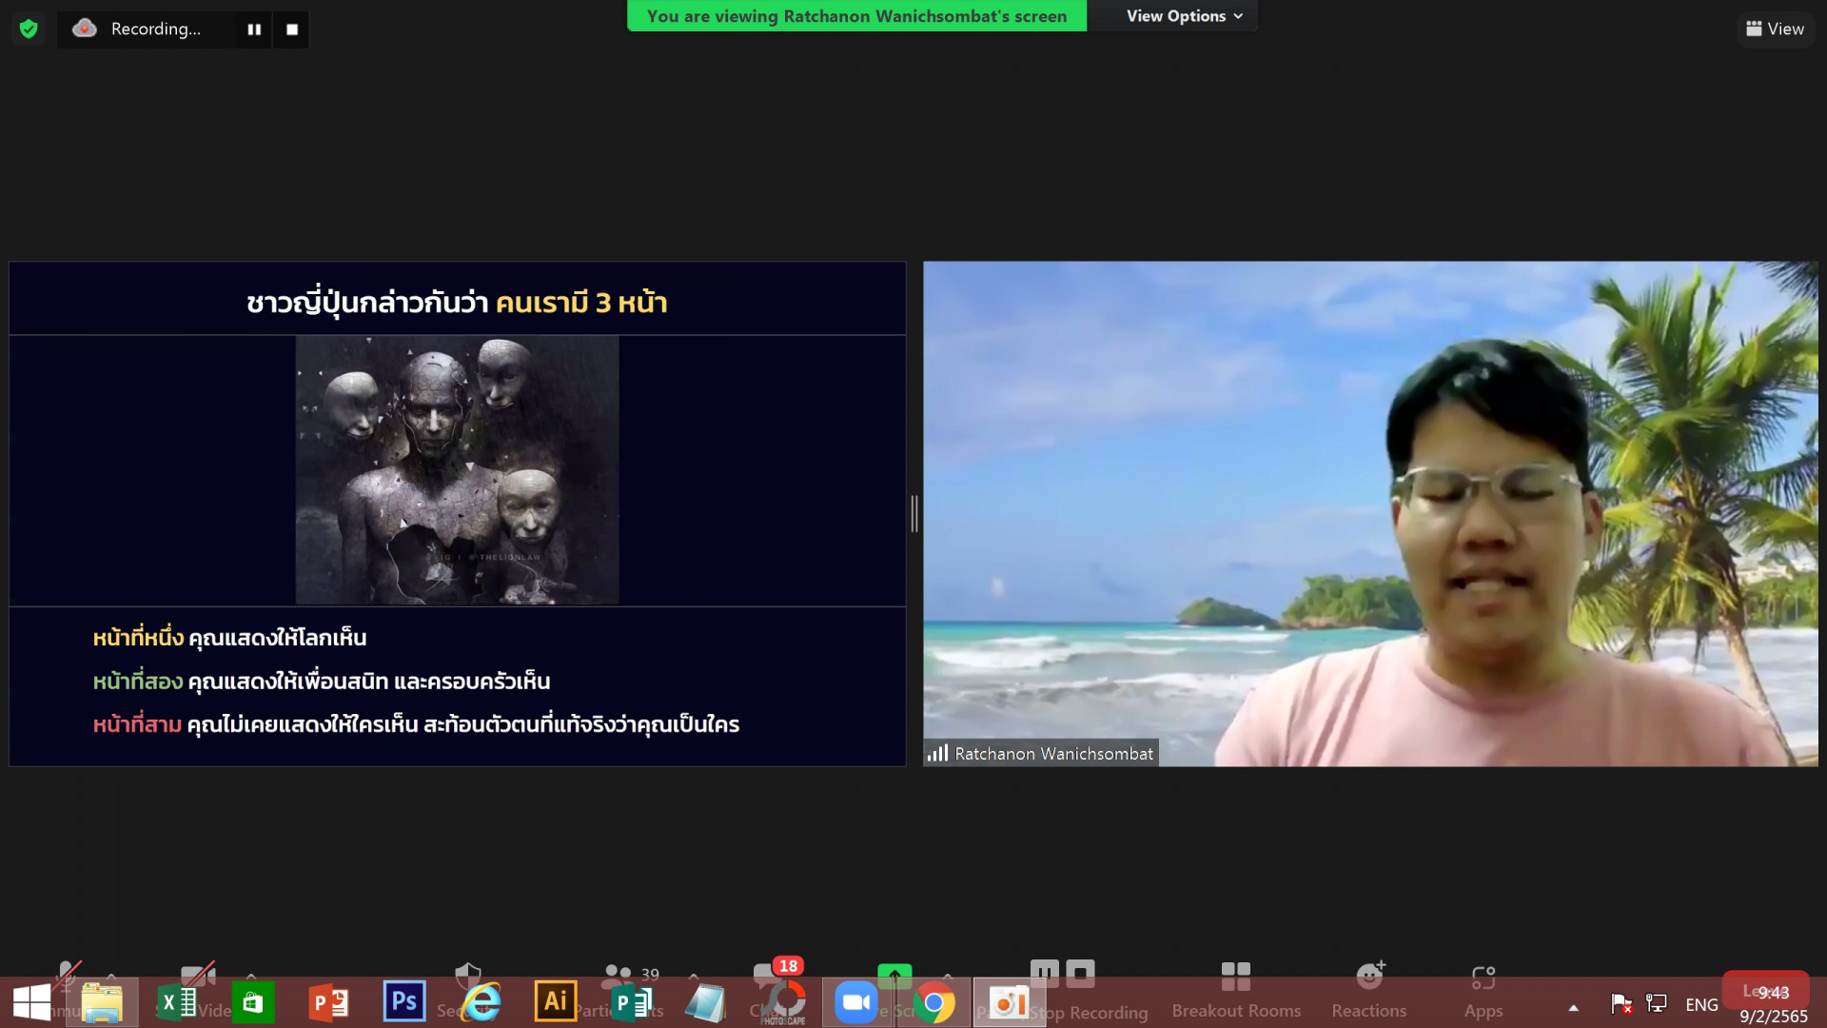Open the View layout menu
1827x1028 pixels.
pos(1776,29)
